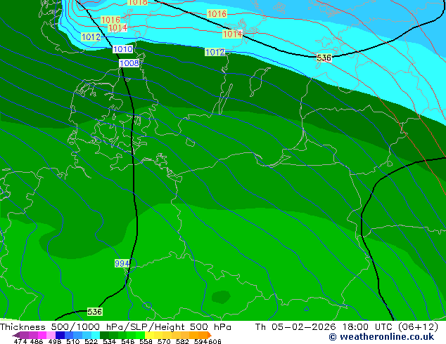Pick the cyan legend swatch
The height and width of the screenshot is (344, 446).
[96, 335]
